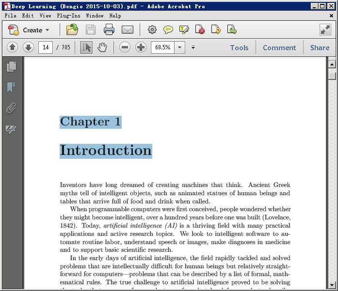Viewport: 338px width, 291px height.
Task: Click the delete page icon with the red X
Action: (200, 30)
